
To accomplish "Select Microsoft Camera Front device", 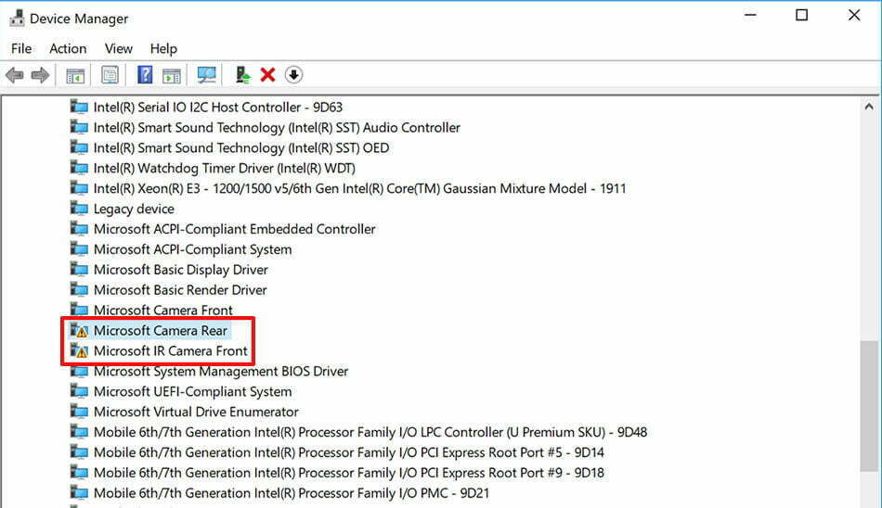I will click(163, 311).
